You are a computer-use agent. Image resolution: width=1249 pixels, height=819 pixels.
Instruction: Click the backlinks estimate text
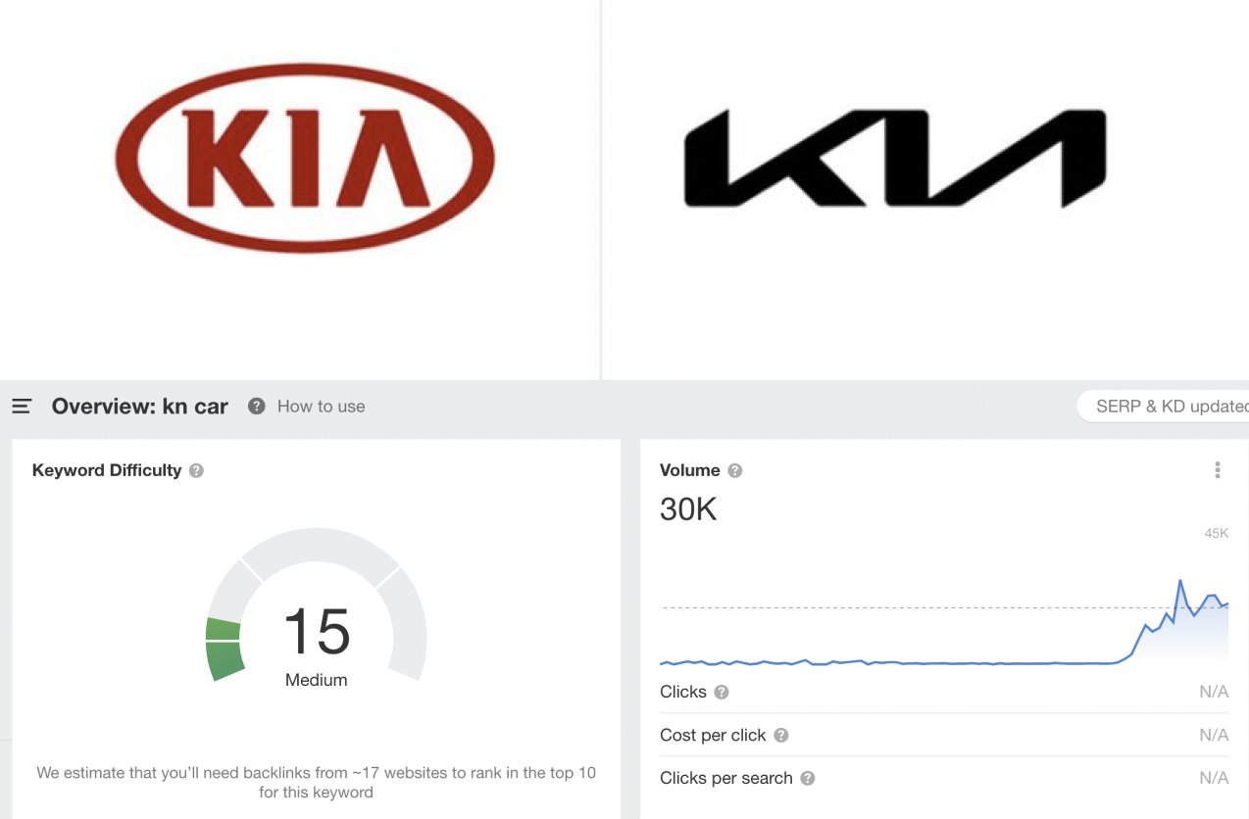(x=316, y=782)
